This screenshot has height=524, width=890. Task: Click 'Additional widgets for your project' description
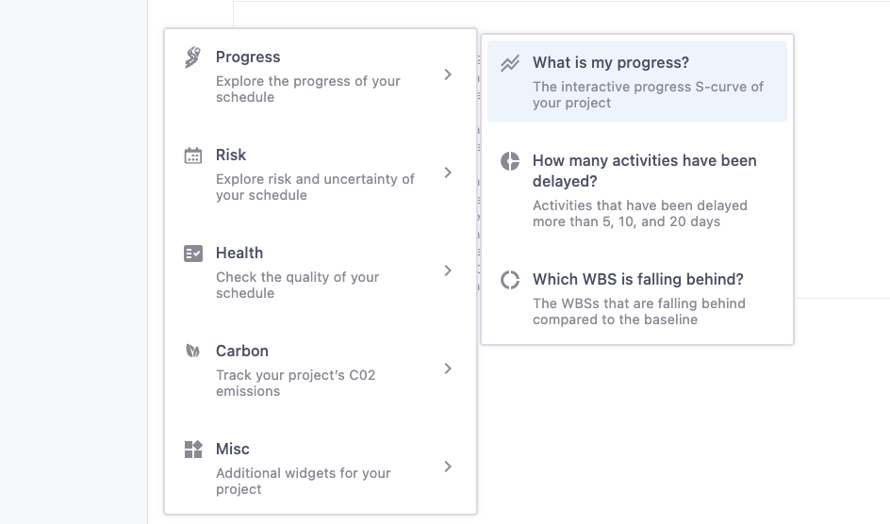point(303,481)
